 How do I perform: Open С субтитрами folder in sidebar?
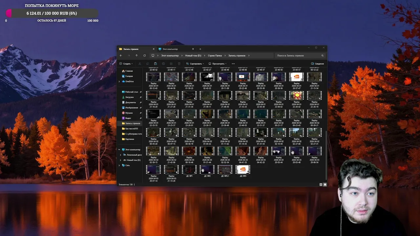coord(132,134)
